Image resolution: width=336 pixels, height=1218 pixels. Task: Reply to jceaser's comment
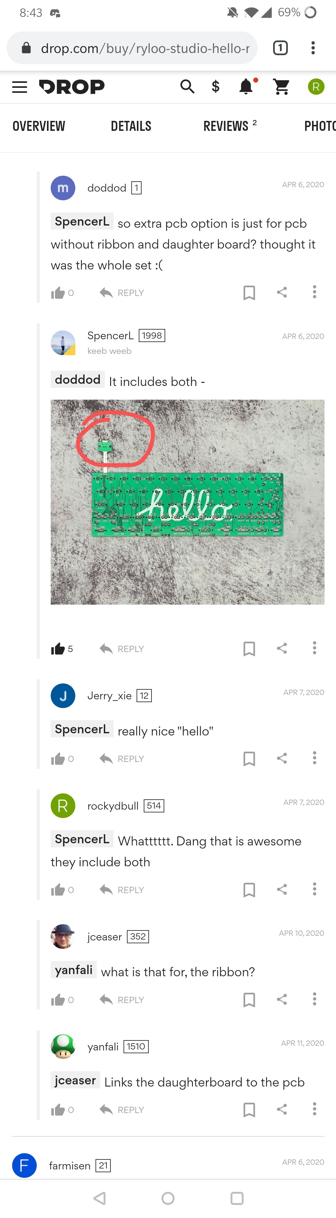click(122, 1000)
